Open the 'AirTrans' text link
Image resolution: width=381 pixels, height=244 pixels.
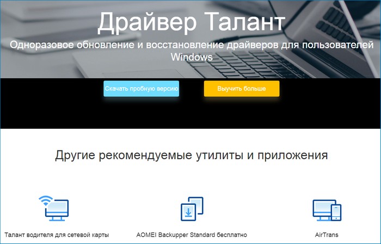327,235
